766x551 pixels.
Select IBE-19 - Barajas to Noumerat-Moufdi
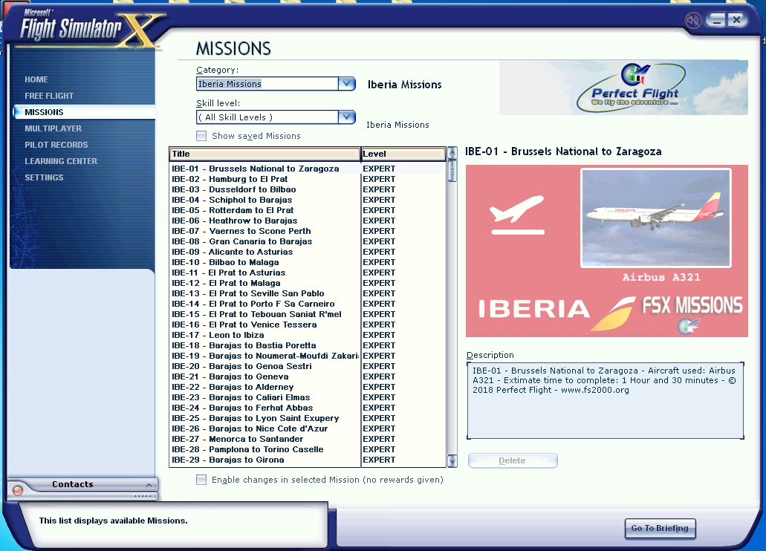(x=308, y=356)
